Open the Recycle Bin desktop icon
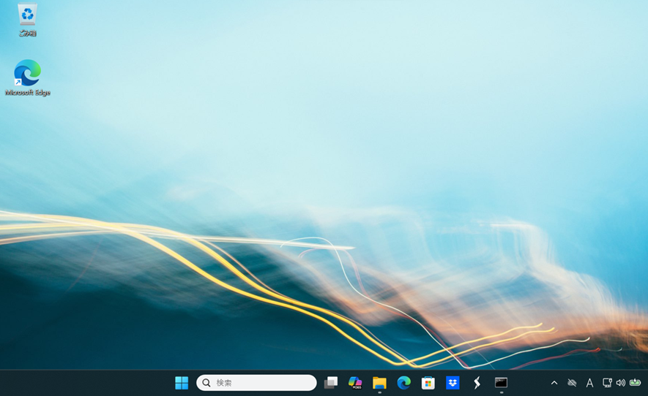648x396 pixels. click(27, 15)
